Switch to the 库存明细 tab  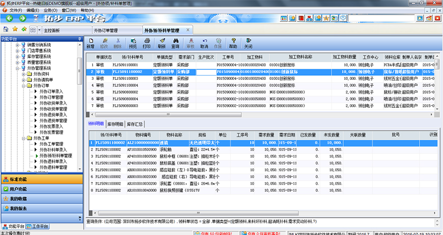pos(116,124)
